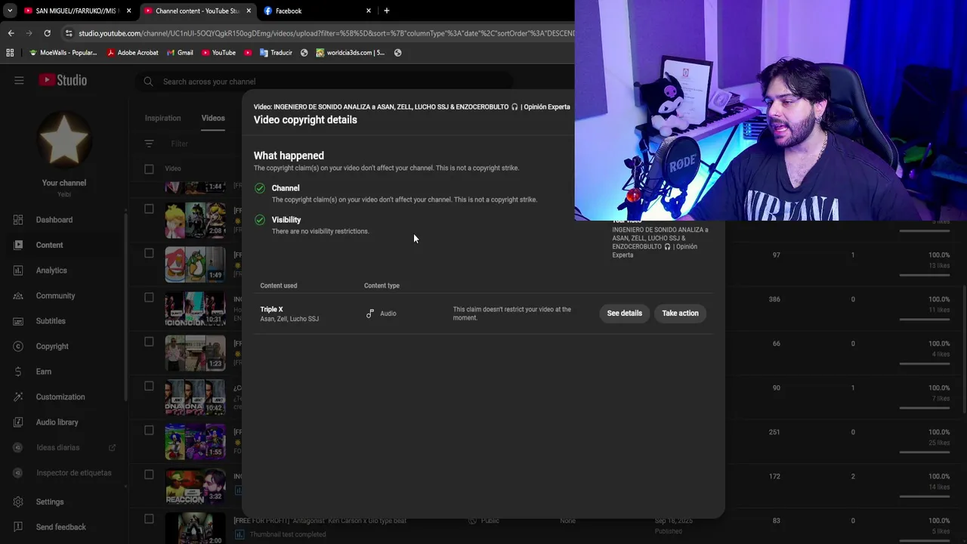Open the 3:32 REACCION video thumbnail
This screenshot has height=544, width=967.
click(x=195, y=486)
